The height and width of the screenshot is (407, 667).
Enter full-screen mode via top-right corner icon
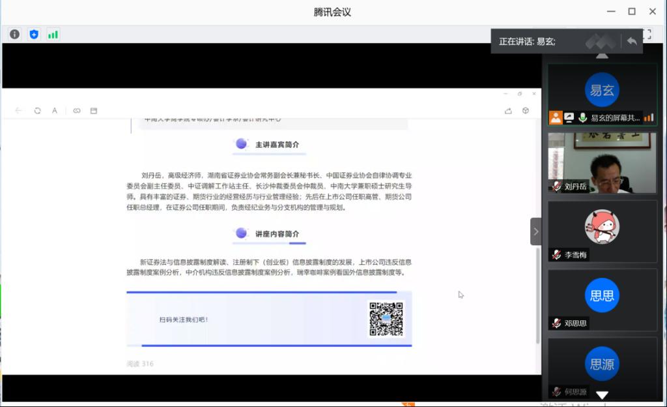[x=647, y=34]
